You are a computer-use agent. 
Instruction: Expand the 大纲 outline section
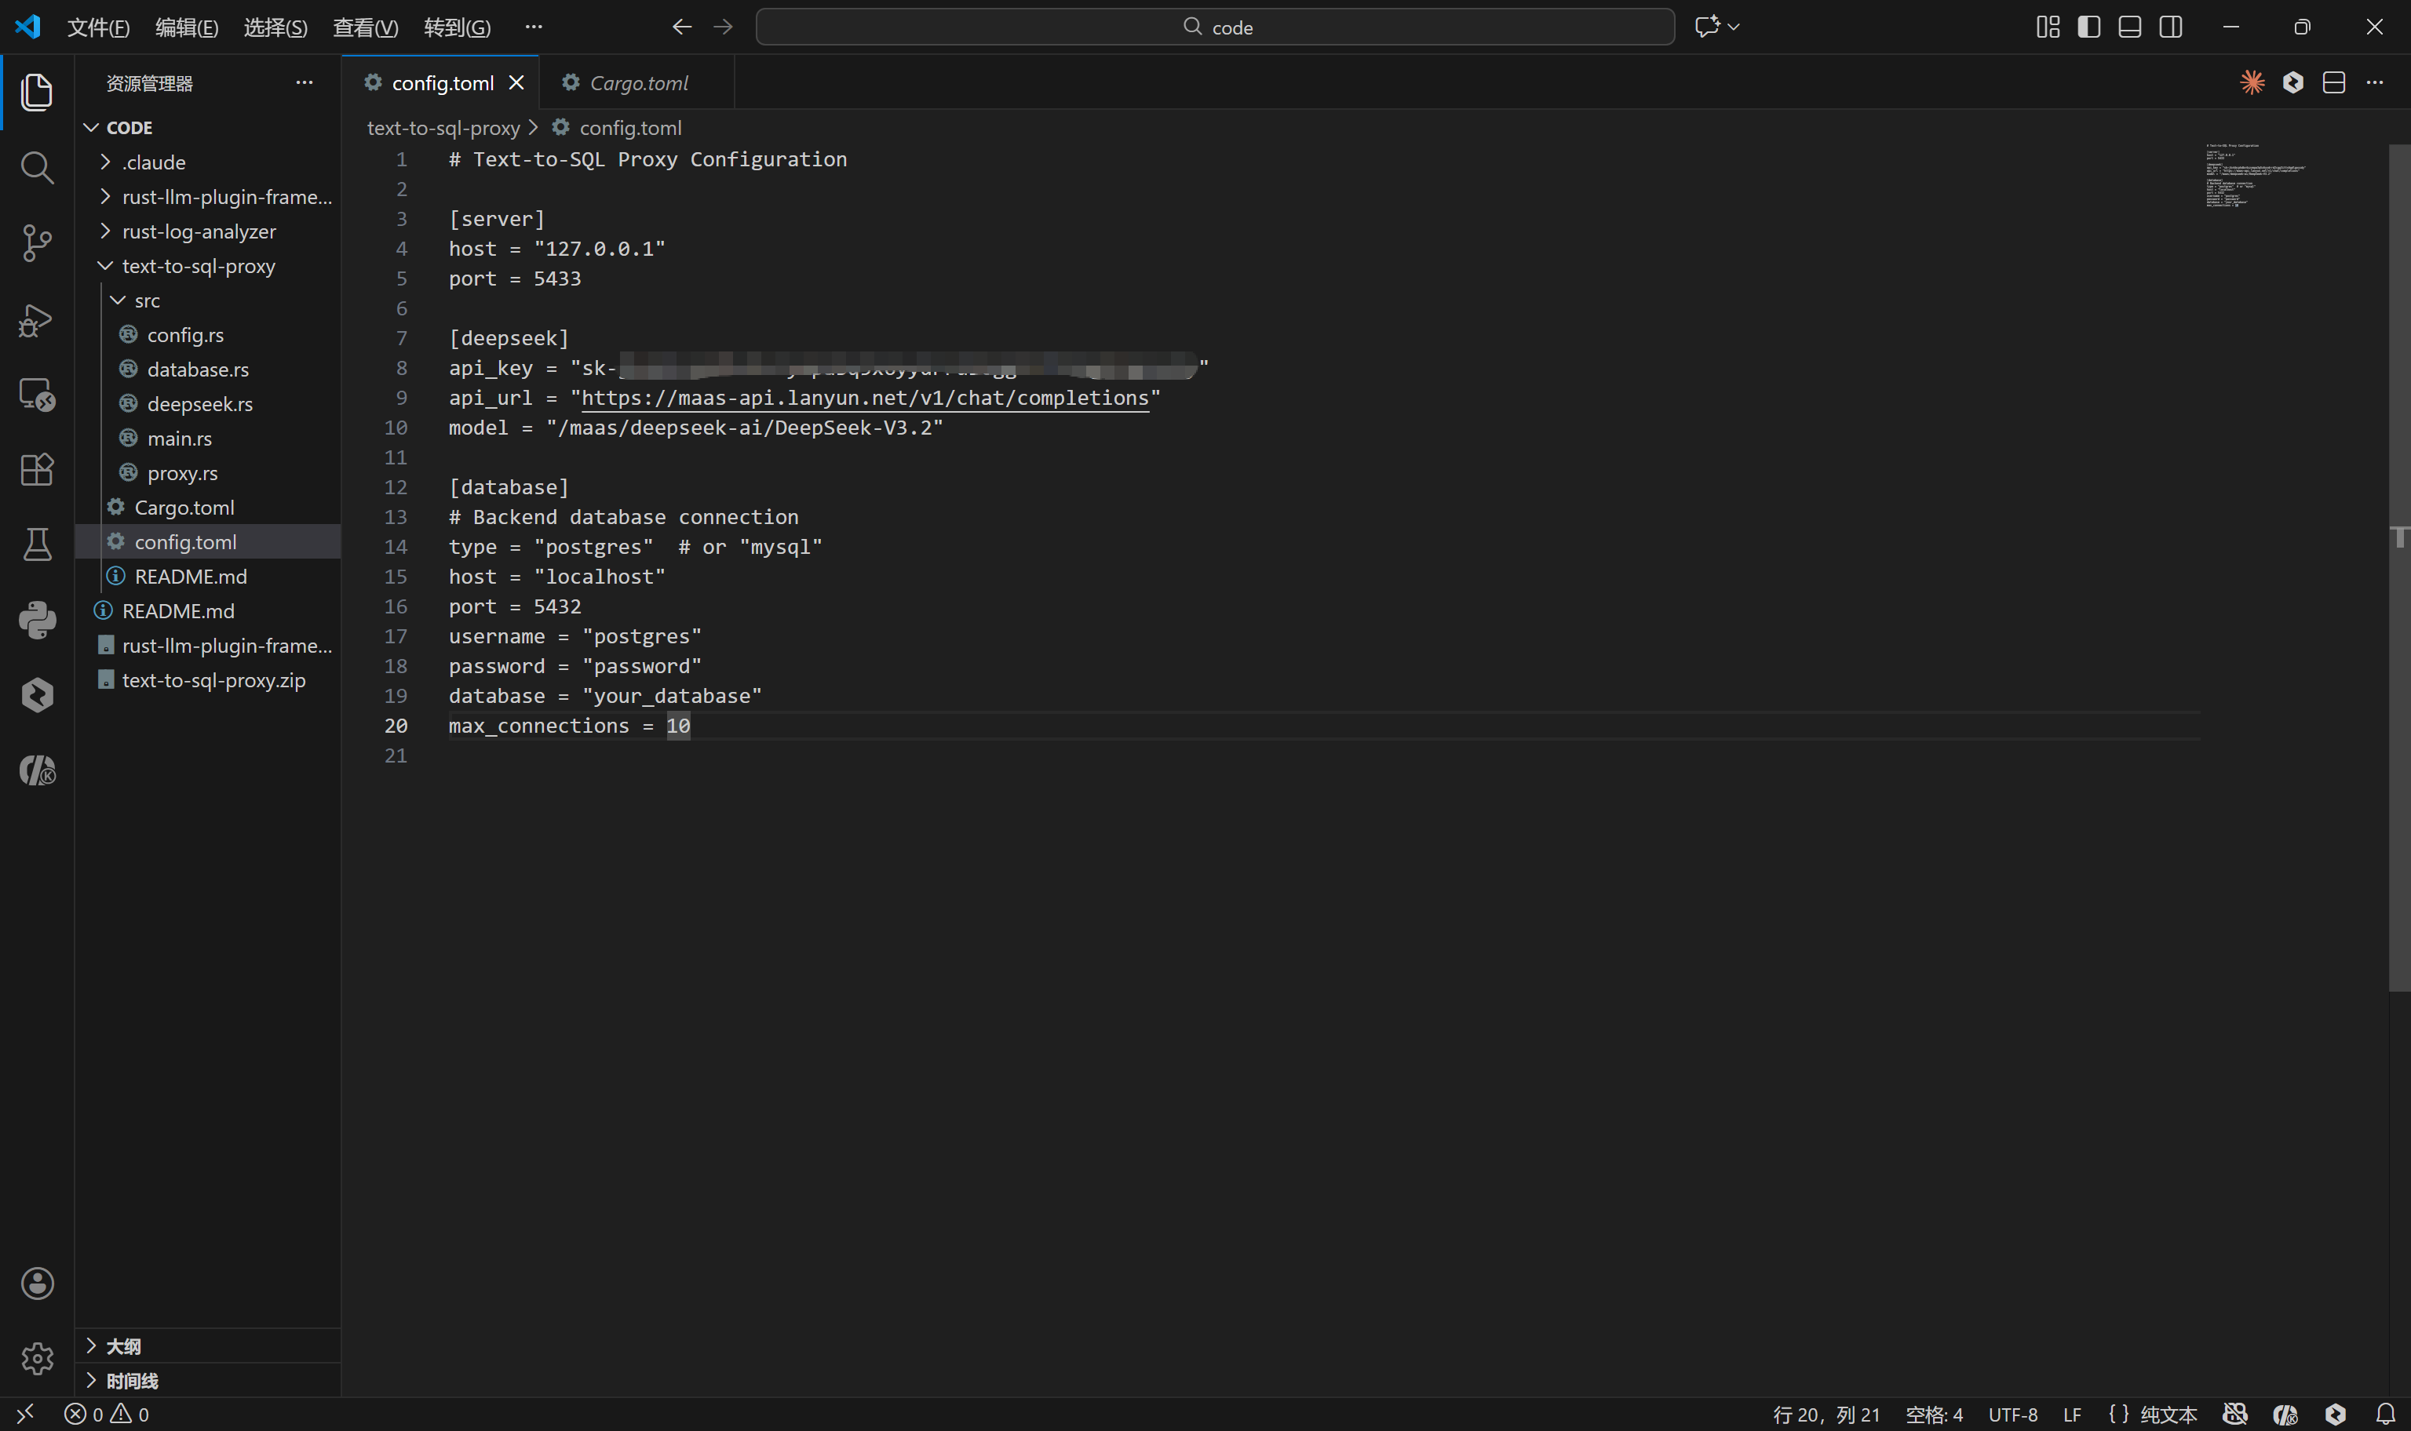[x=123, y=1346]
